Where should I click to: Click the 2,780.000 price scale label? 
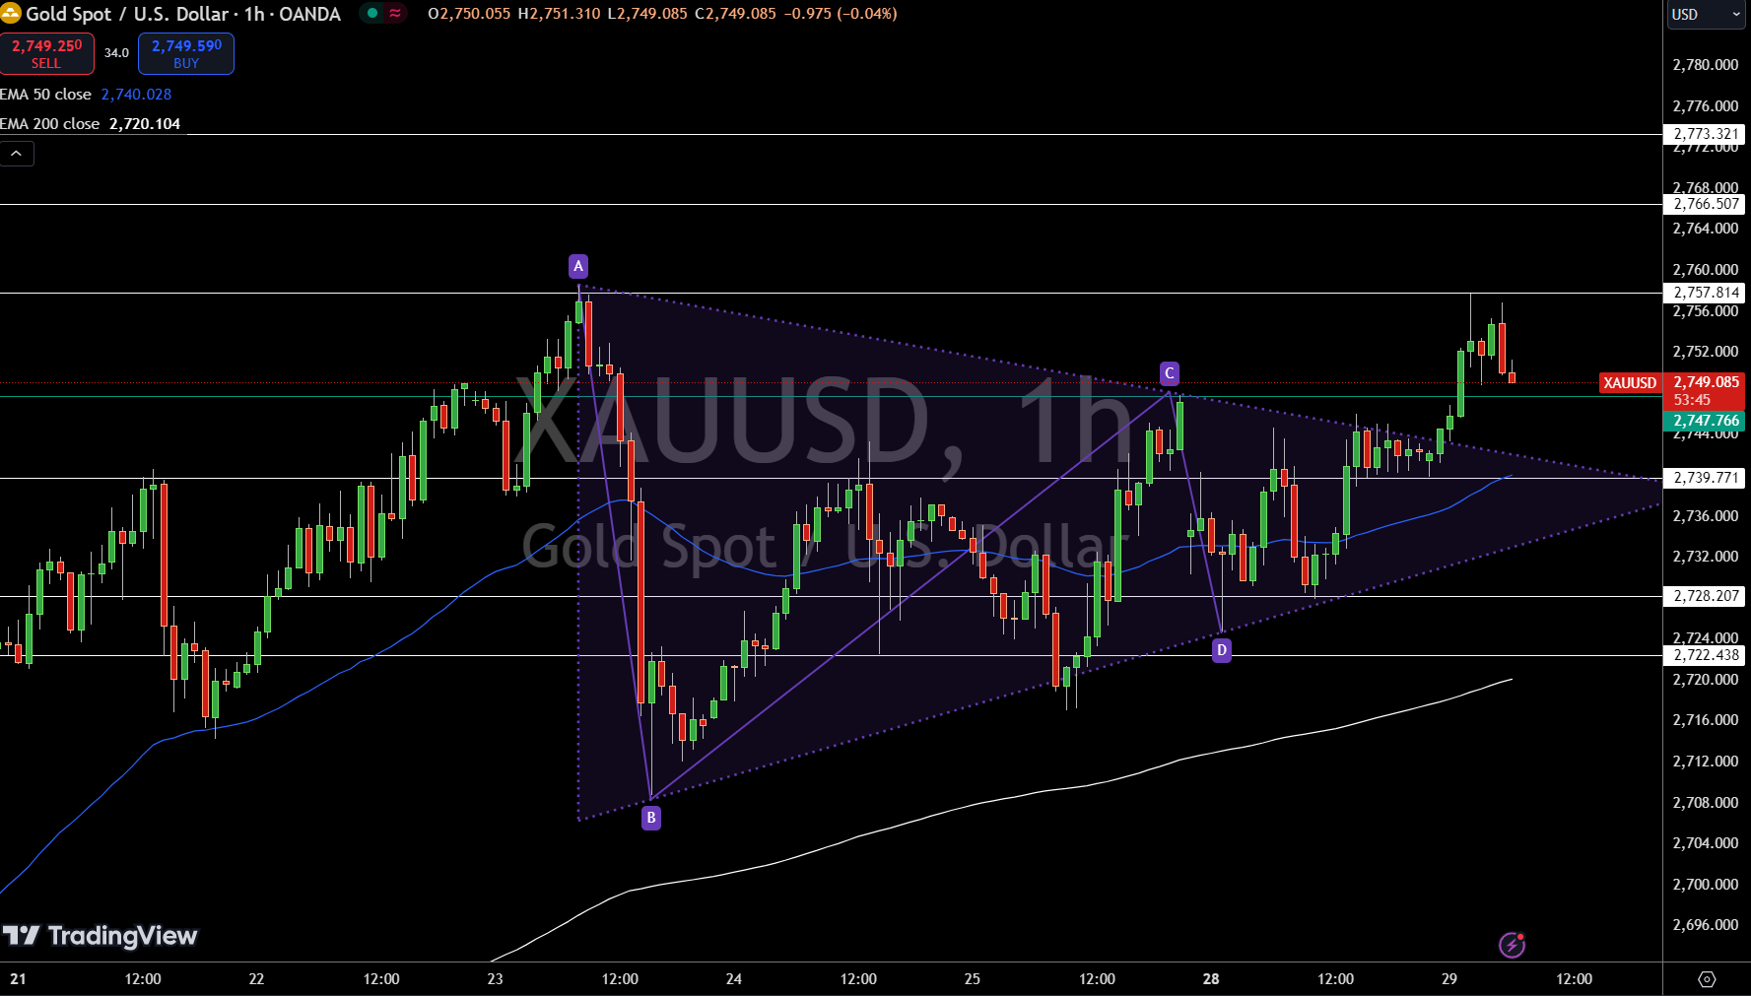(x=1706, y=65)
